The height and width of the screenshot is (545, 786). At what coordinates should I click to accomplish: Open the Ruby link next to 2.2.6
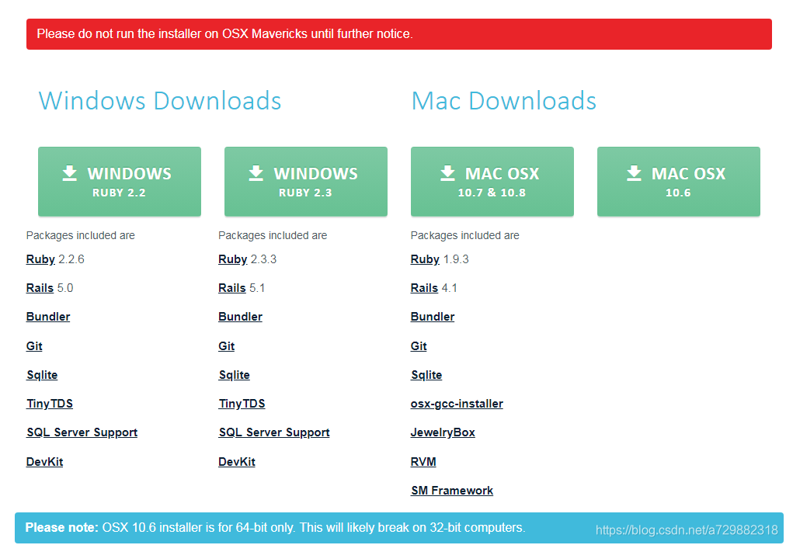pos(40,259)
